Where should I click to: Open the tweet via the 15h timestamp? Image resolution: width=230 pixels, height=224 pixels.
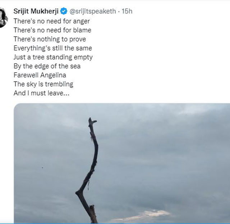pos(127,11)
